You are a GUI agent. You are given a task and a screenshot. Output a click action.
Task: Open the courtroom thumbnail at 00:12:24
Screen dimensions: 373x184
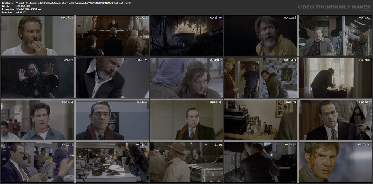click(112, 36)
